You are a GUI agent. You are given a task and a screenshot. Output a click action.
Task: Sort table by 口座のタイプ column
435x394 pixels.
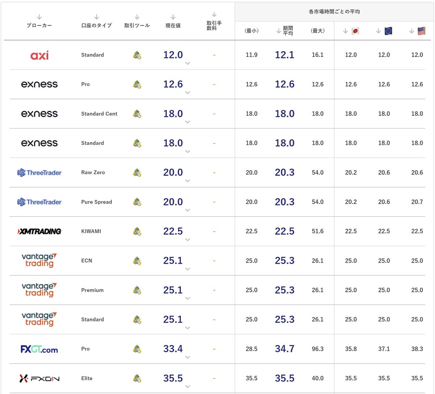(x=96, y=22)
